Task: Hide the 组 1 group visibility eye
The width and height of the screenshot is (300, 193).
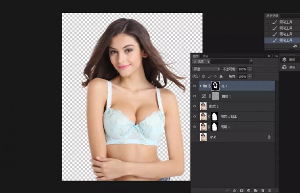Action: (194, 86)
